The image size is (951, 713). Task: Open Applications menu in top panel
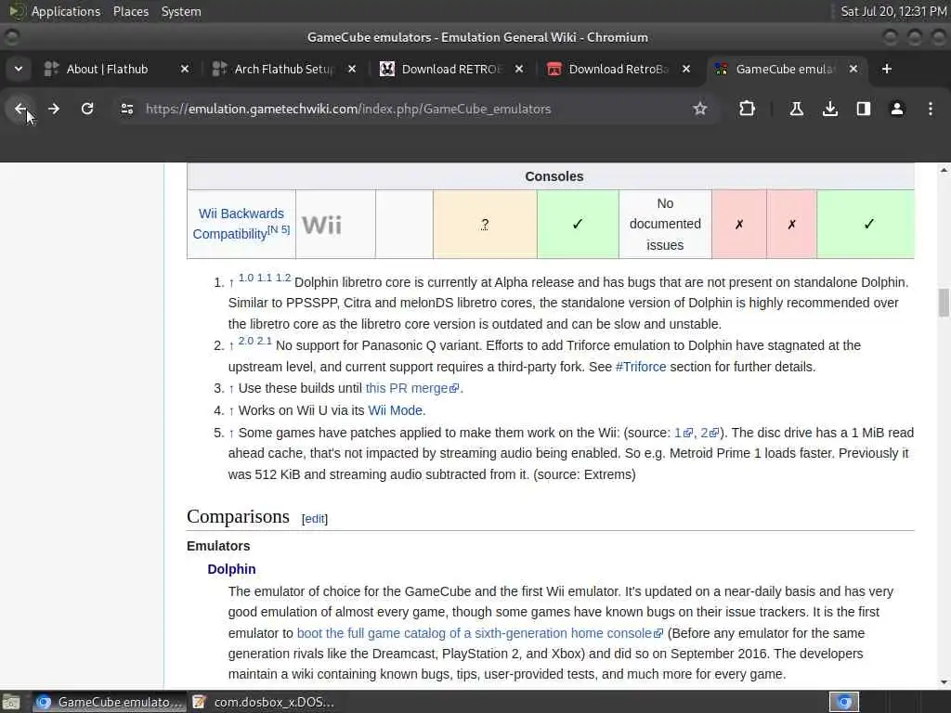[66, 11]
